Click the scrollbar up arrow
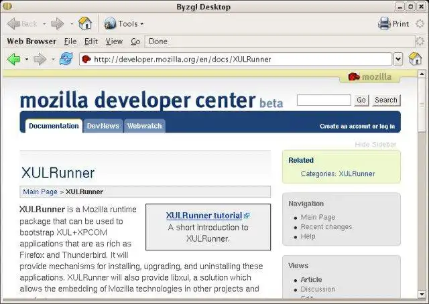This screenshot has width=429, height=304. (x=422, y=74)
